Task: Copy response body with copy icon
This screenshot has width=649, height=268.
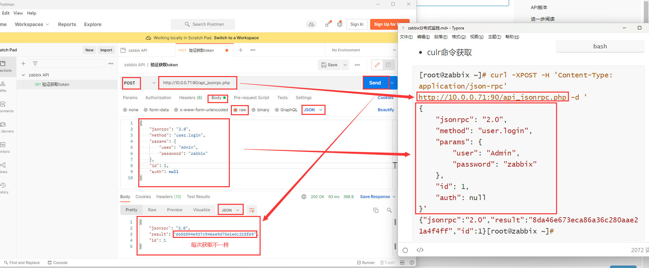Action: pyautogui.click(x=376, y=210)
